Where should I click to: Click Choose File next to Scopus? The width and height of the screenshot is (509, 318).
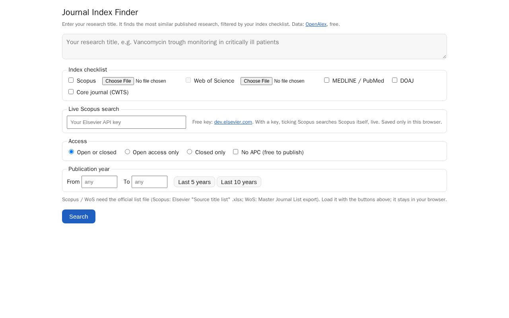tap(118, 81)
